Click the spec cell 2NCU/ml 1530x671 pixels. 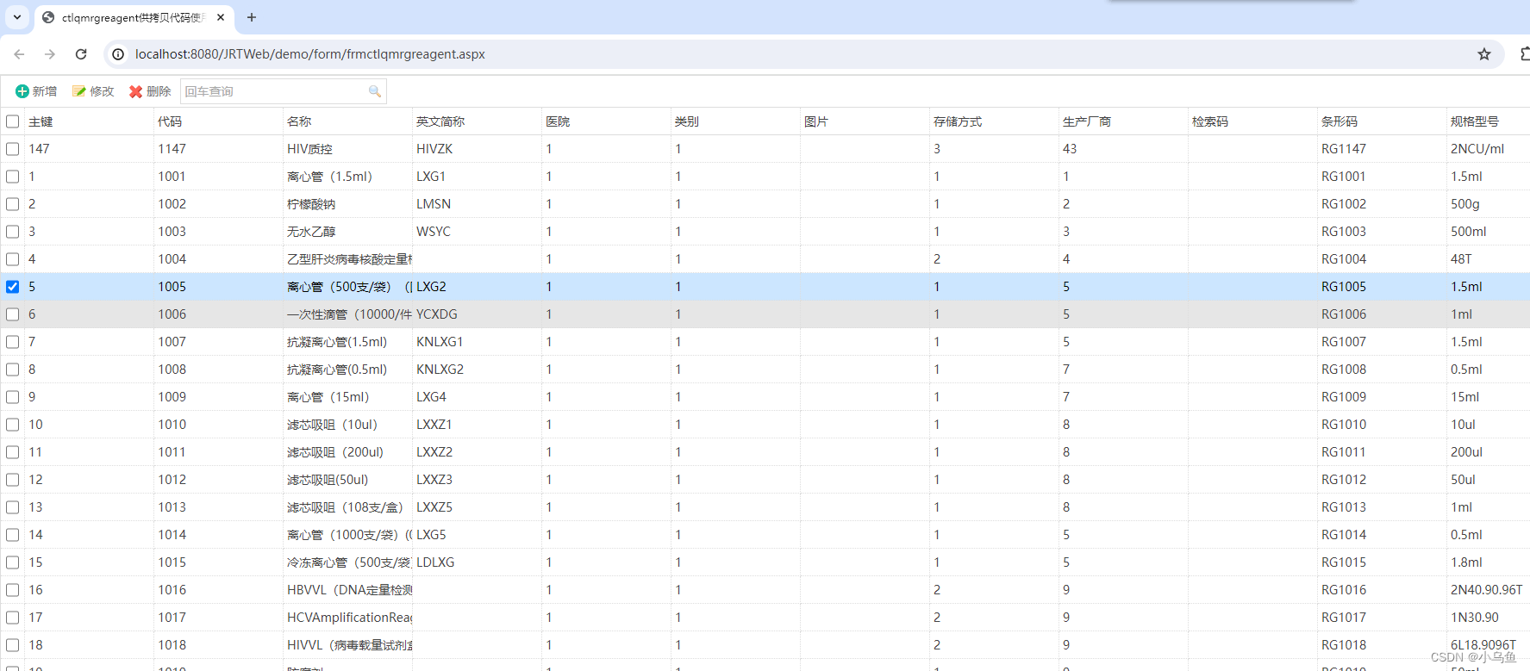pyautogui.click(x=1489, y=149)
